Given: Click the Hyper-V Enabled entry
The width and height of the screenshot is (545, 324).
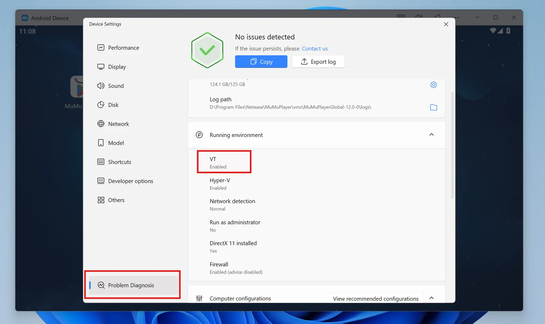Looking at the screenshot, I should coord(220,184).
